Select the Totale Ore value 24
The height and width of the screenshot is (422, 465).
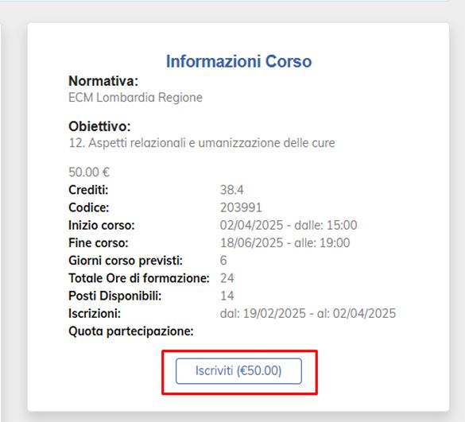coord(227,278)
